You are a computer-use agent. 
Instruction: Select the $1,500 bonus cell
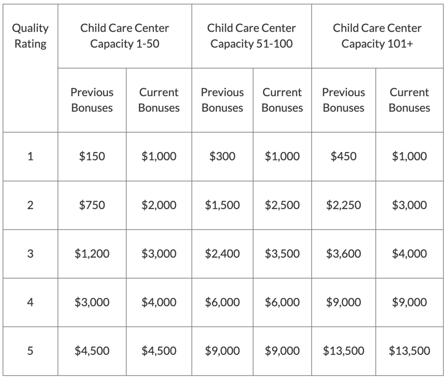point(222,205)
